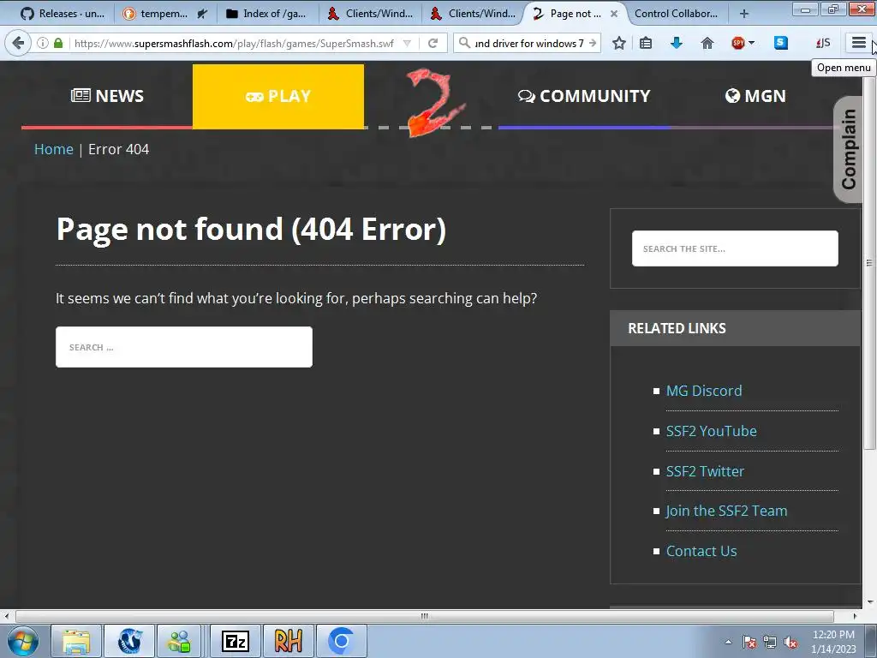Open Windows Explorer from the taskbar
877x658 pixels.
click(76, 641)
